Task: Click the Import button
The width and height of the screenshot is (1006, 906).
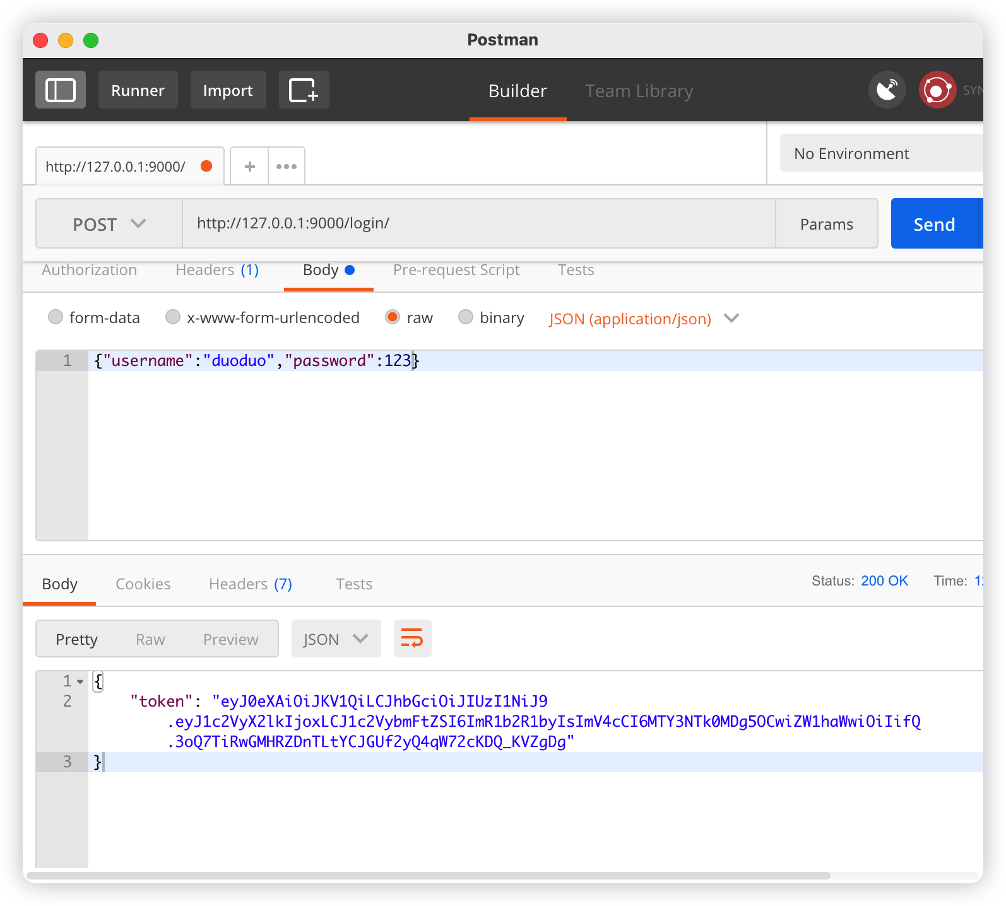Action: [228, 90]
